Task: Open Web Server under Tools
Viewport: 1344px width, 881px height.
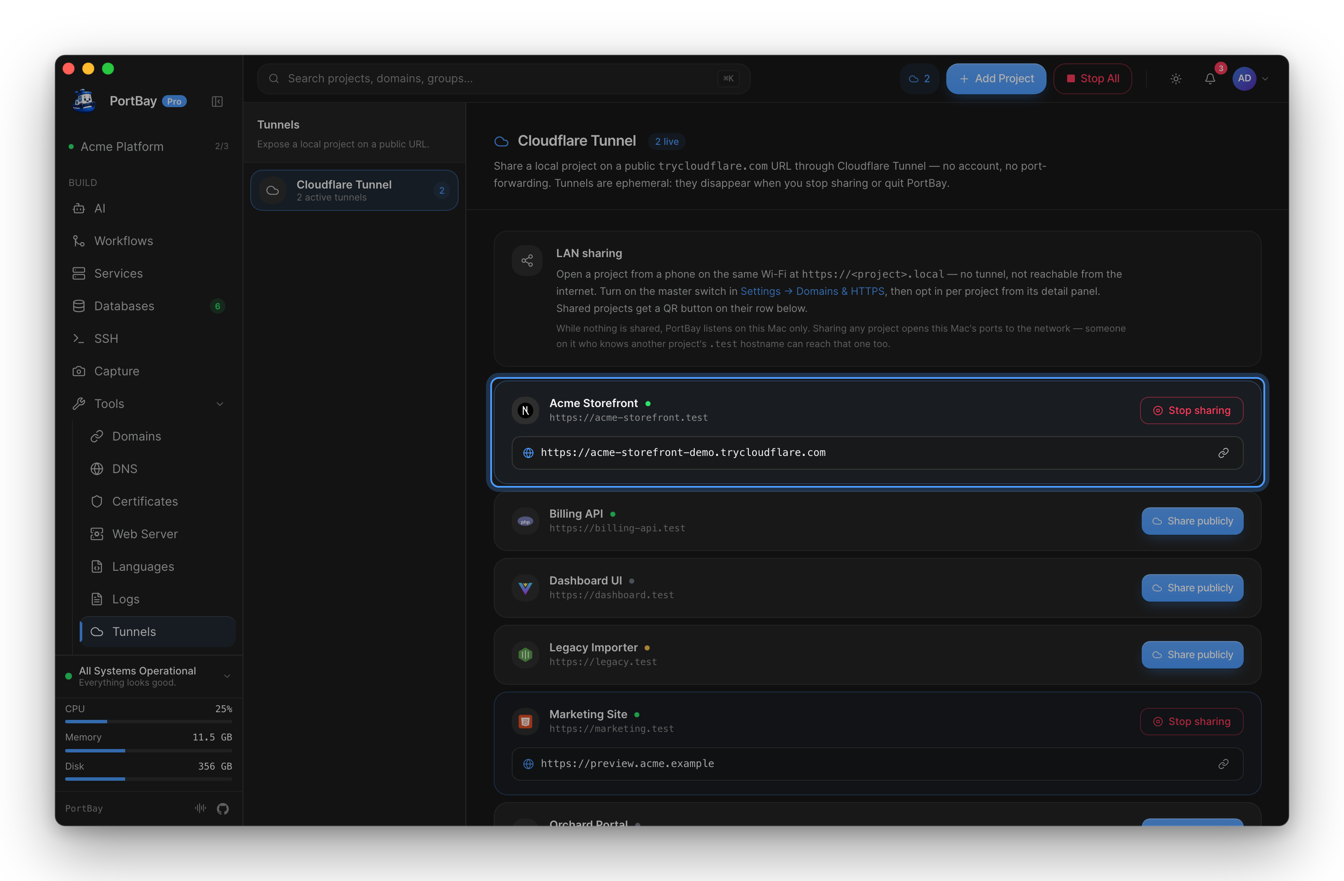Action: (x=158, y=534)
